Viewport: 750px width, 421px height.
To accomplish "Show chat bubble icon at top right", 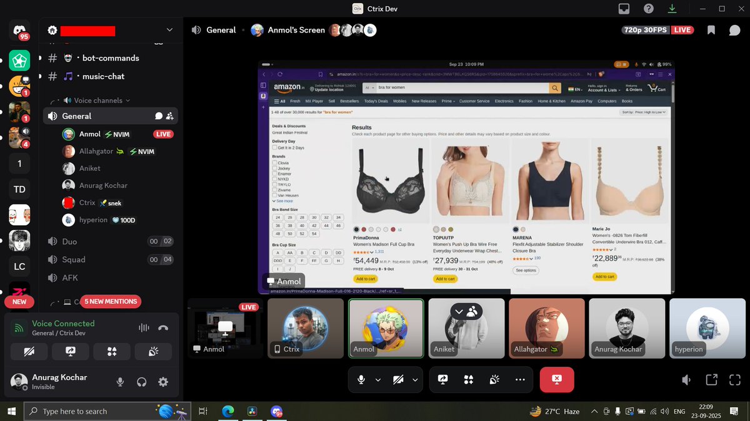I will coord(734,30).
